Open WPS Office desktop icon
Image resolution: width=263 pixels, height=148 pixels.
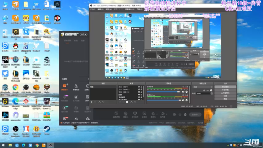click(x=36, y=5)
